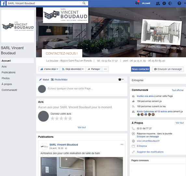Click Voir tout in À Propos panel
186x176 pixels.
point(179,123)
